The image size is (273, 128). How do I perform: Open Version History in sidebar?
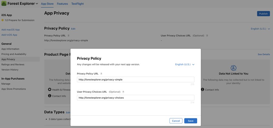click(10, 70)
